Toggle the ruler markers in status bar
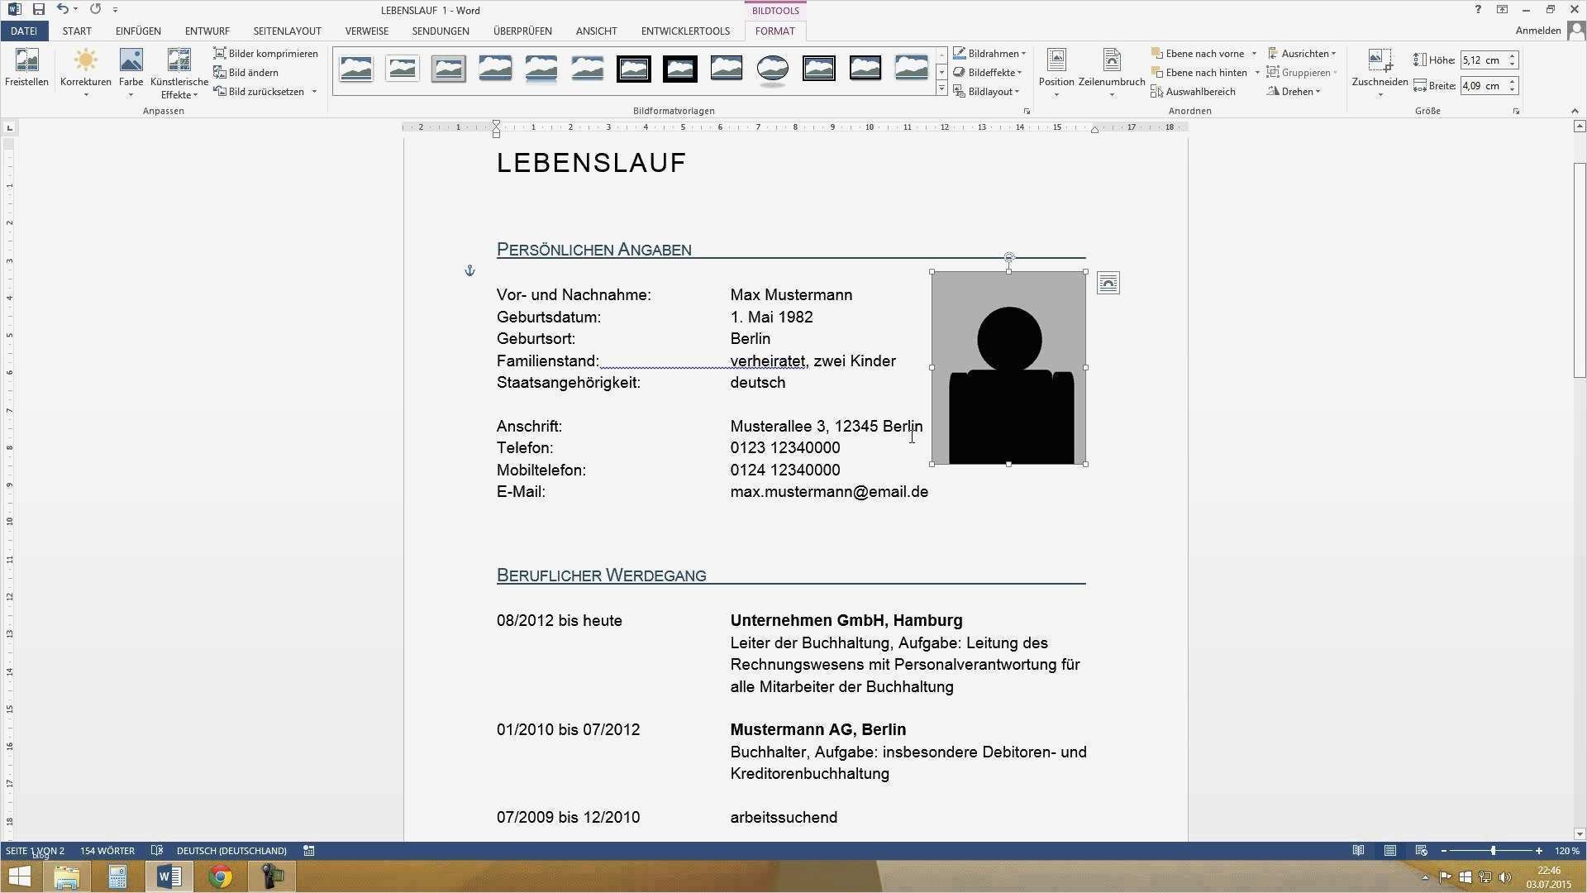This screenshot has height=893, width=1587. (308, 850)
